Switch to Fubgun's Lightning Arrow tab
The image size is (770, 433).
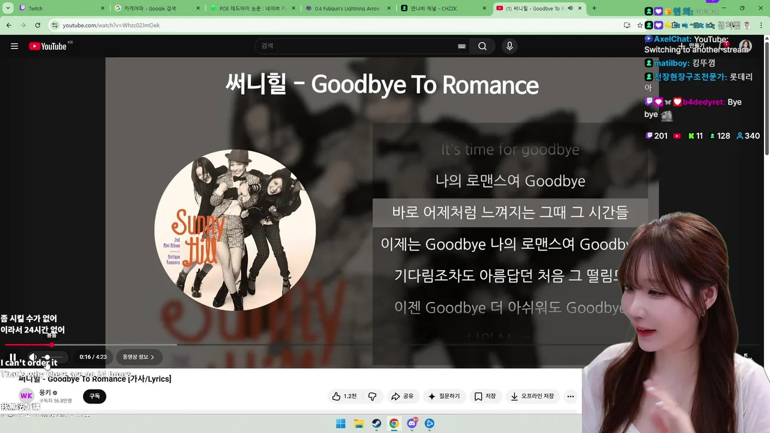pos(348,8)
